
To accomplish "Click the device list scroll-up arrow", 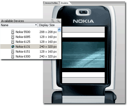I will tap(59, 29).
